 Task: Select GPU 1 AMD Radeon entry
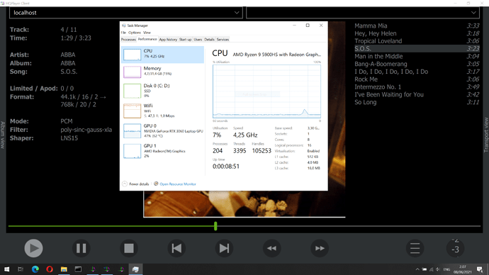pyautogui.click(x=162, y=150)
